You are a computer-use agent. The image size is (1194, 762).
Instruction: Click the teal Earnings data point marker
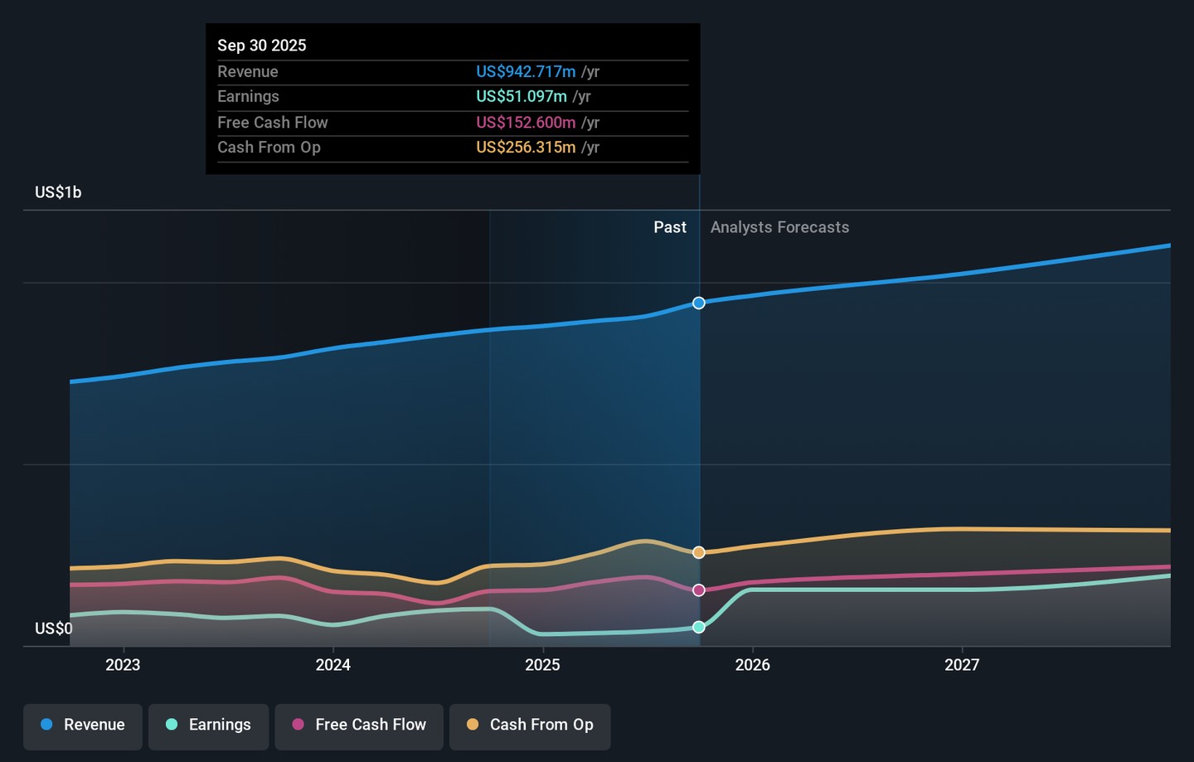(x=699, y=627)
